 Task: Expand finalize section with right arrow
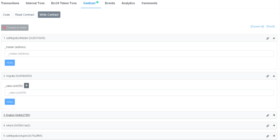pos(274,115)
